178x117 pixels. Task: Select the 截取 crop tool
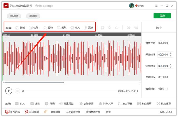[x=62, y=28]
